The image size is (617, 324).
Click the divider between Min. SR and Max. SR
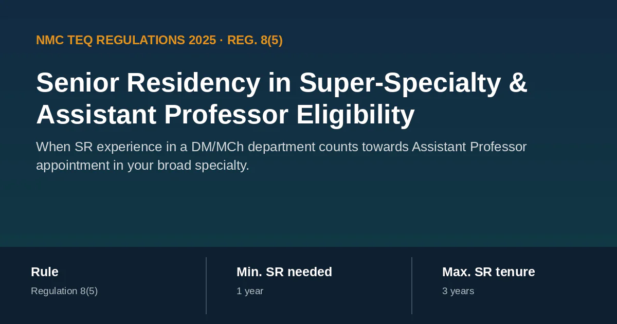tap(412, 285)
